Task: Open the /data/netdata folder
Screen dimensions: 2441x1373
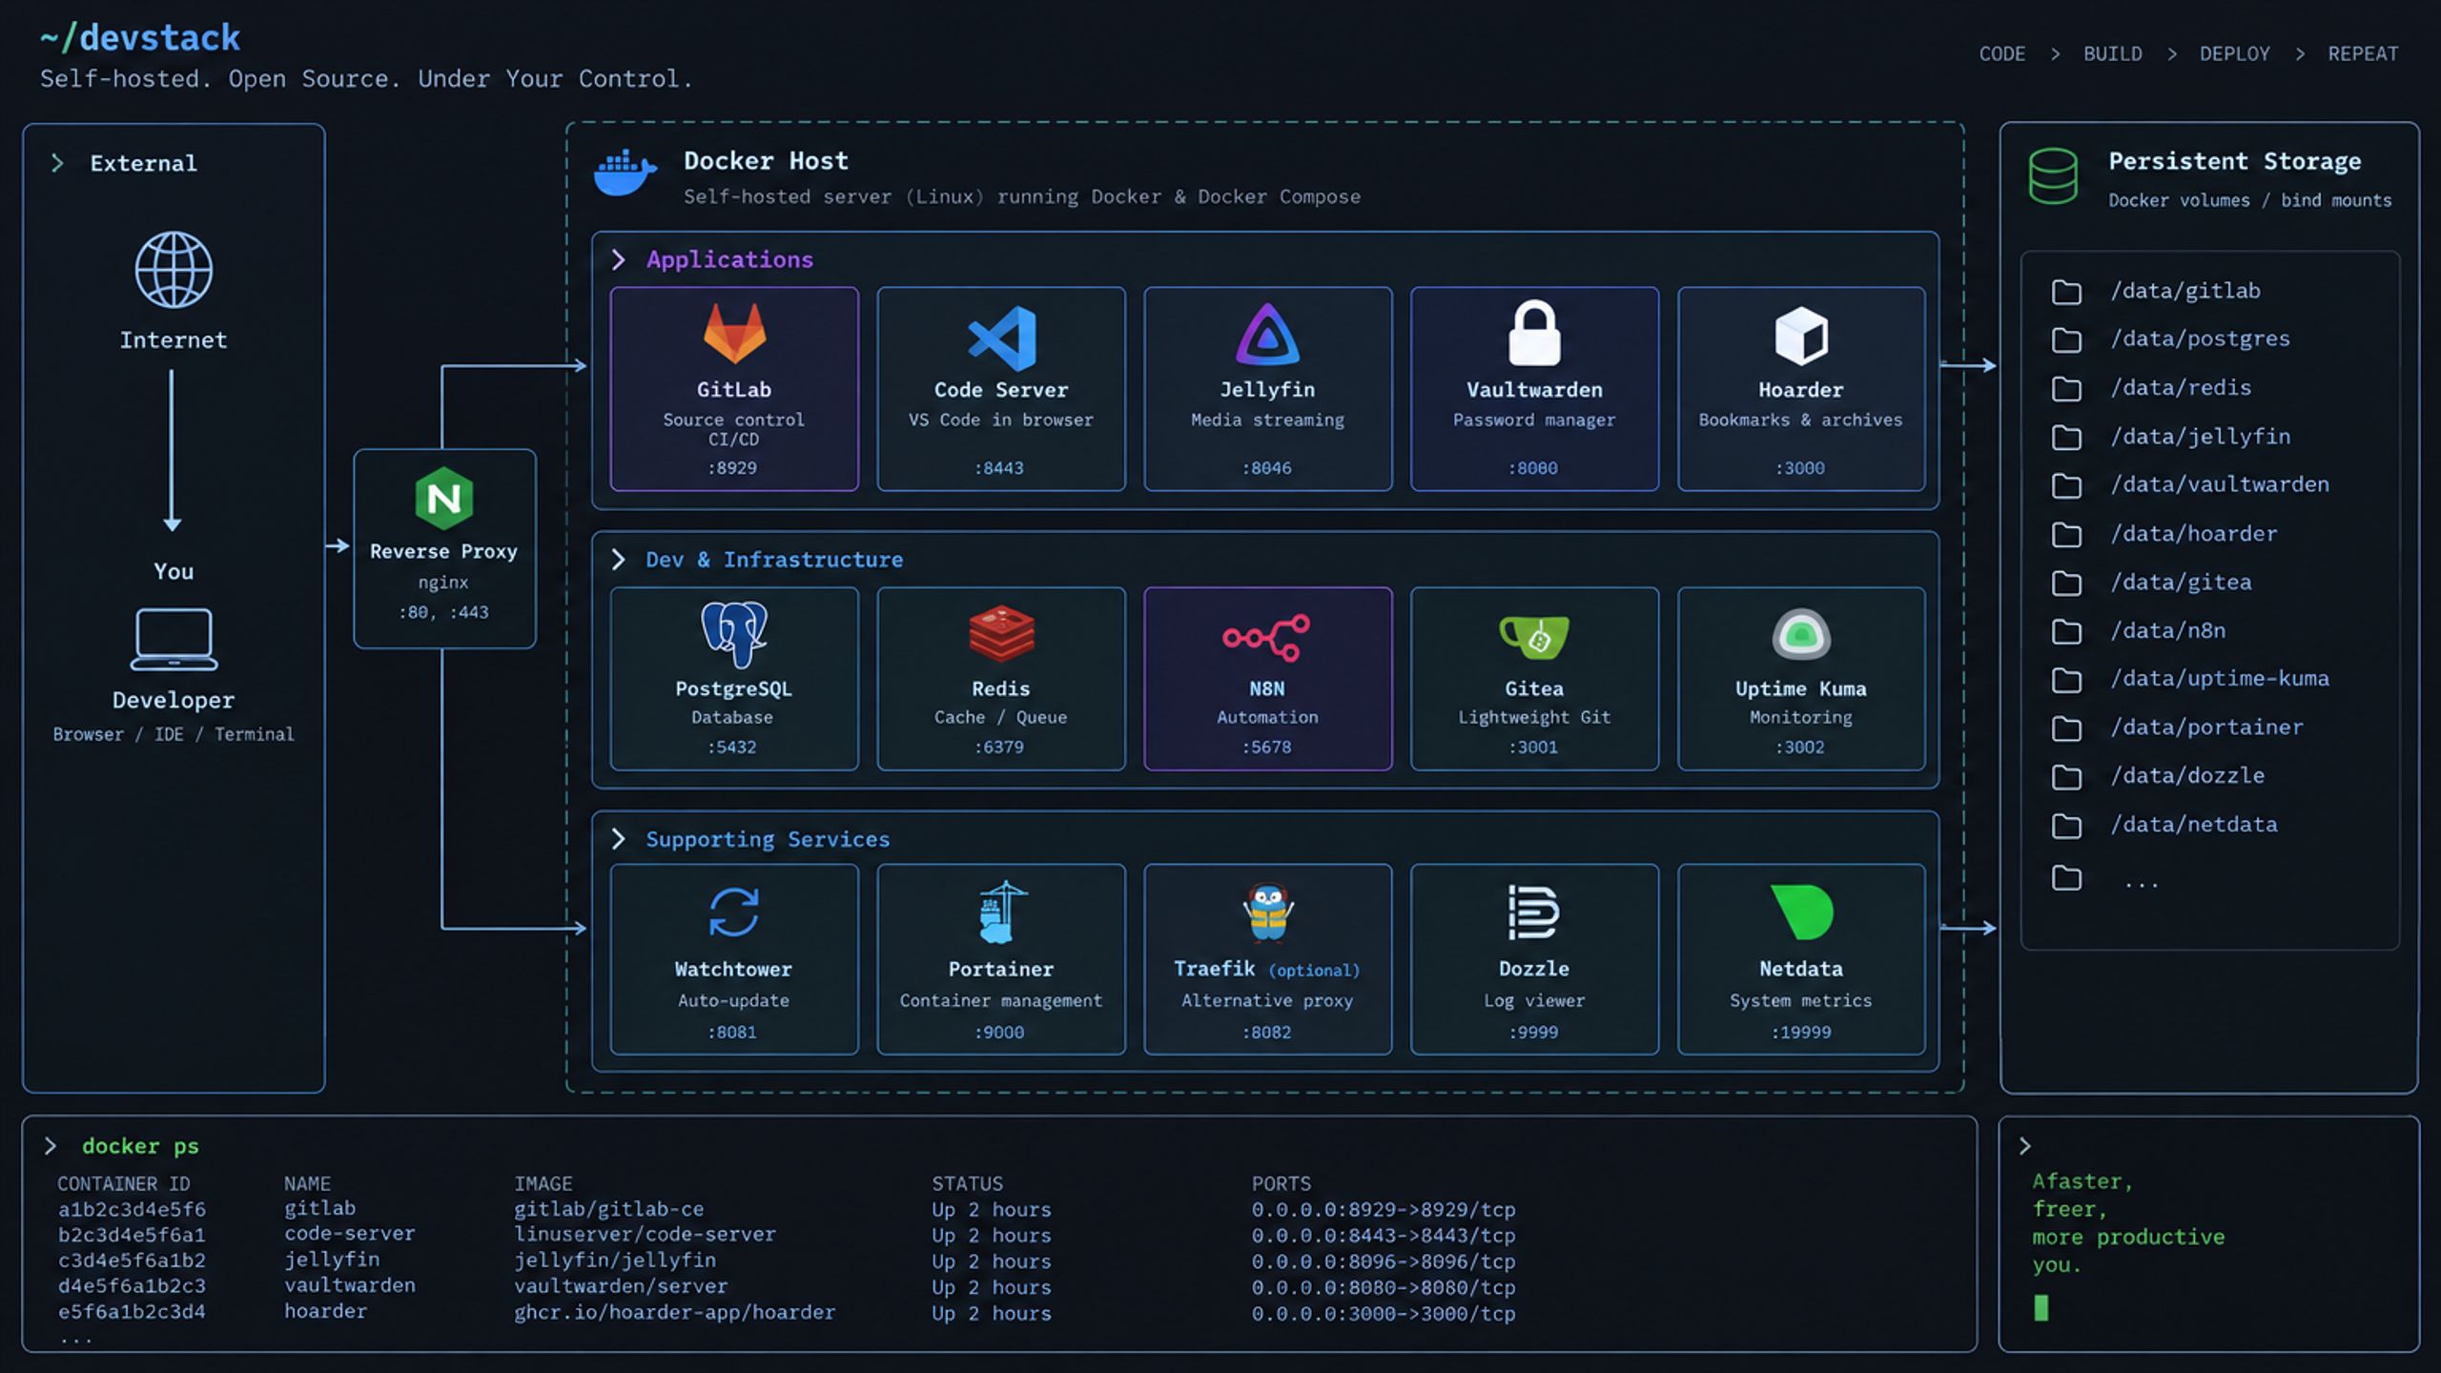Action: point(2164,825)
